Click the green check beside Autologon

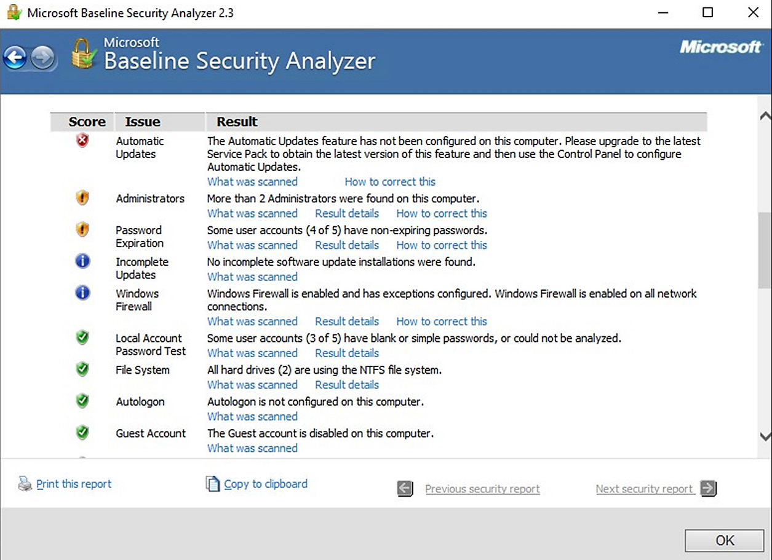point(82,401)
